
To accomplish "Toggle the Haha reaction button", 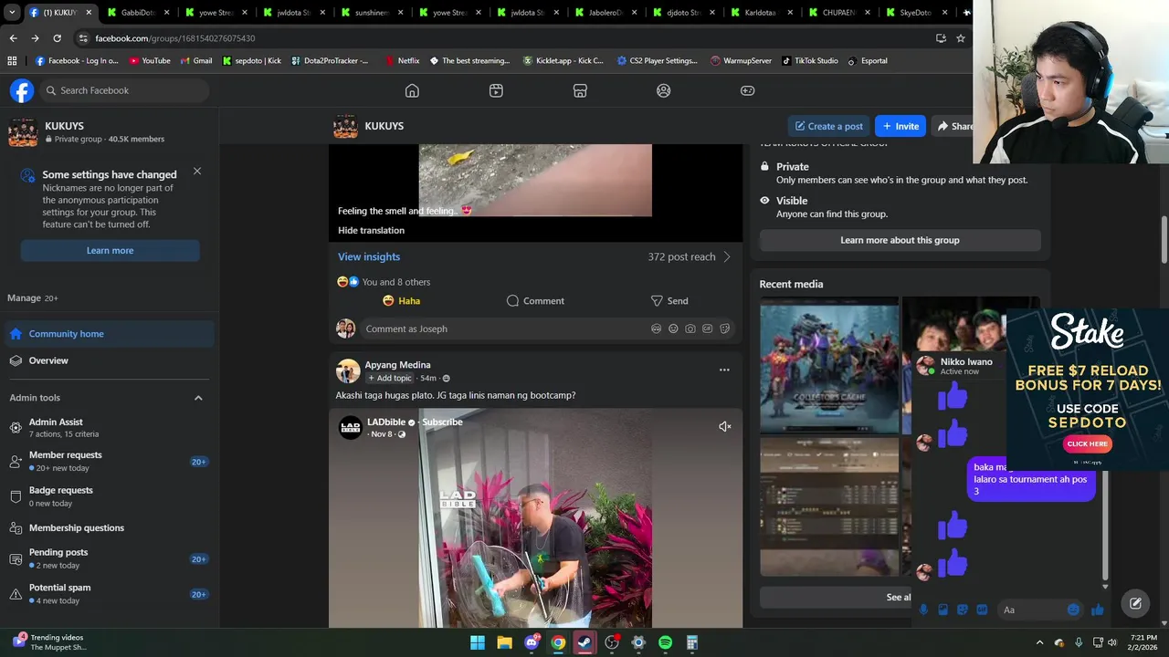I will click(x=402, y=300).
